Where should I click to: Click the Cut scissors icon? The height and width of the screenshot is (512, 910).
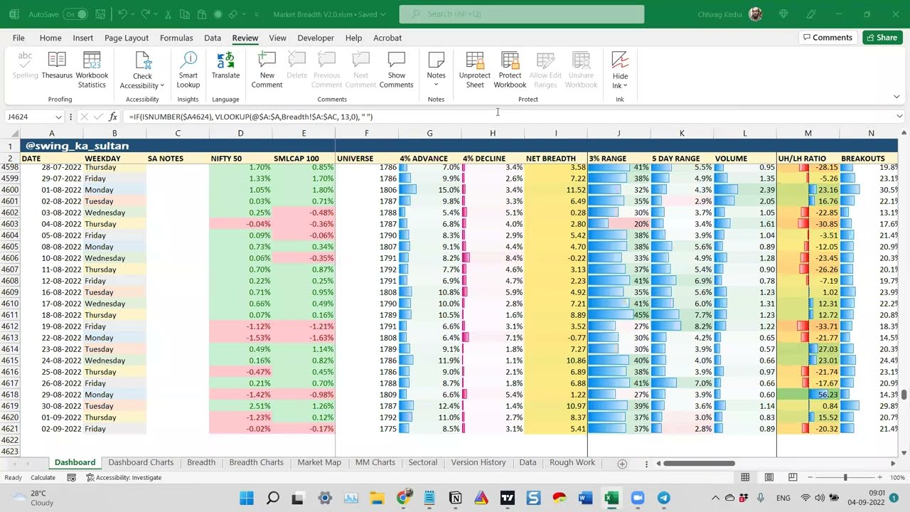[x=168, y=14]
